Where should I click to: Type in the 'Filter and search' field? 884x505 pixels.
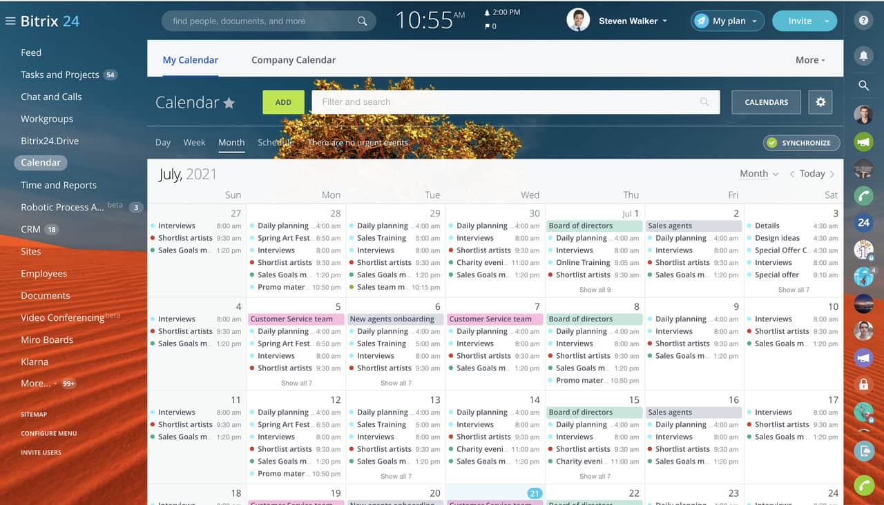[x=483, y=101]
